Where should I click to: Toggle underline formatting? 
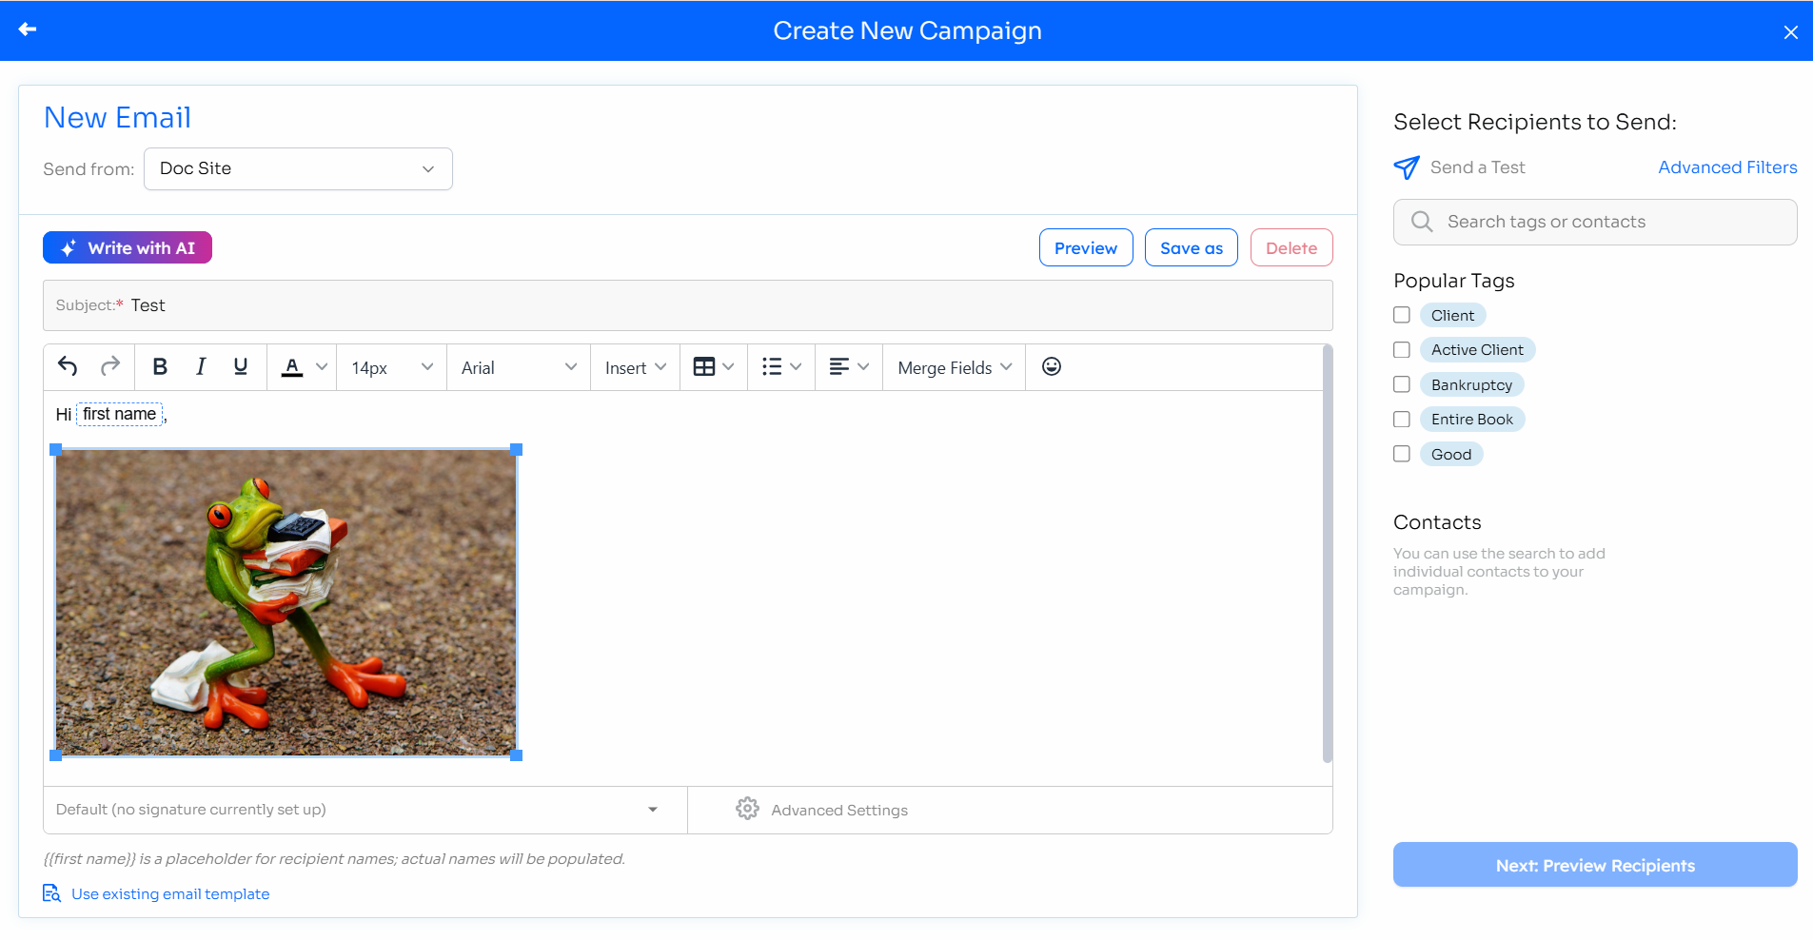click(x=241, y=366)
